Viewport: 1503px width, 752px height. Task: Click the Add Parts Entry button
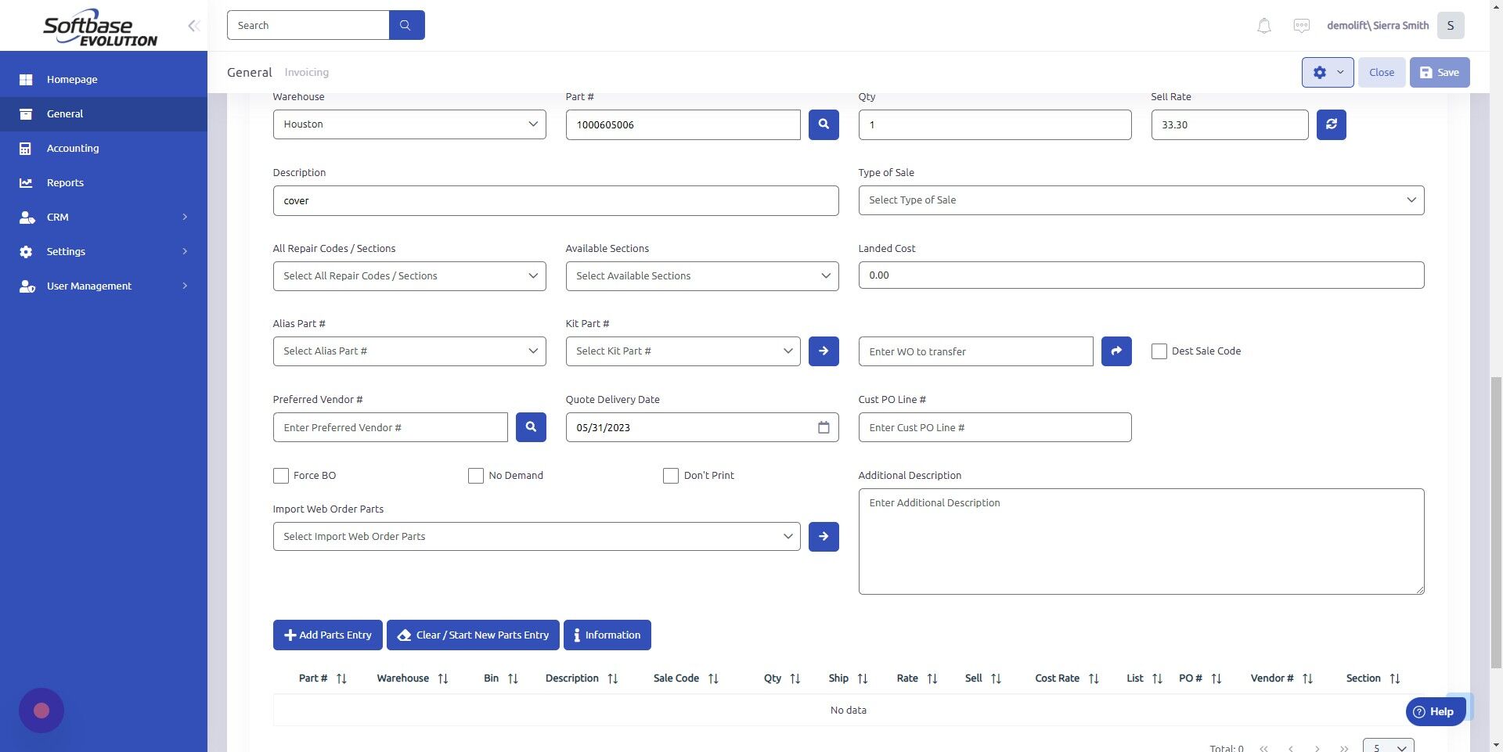(327, 635)
